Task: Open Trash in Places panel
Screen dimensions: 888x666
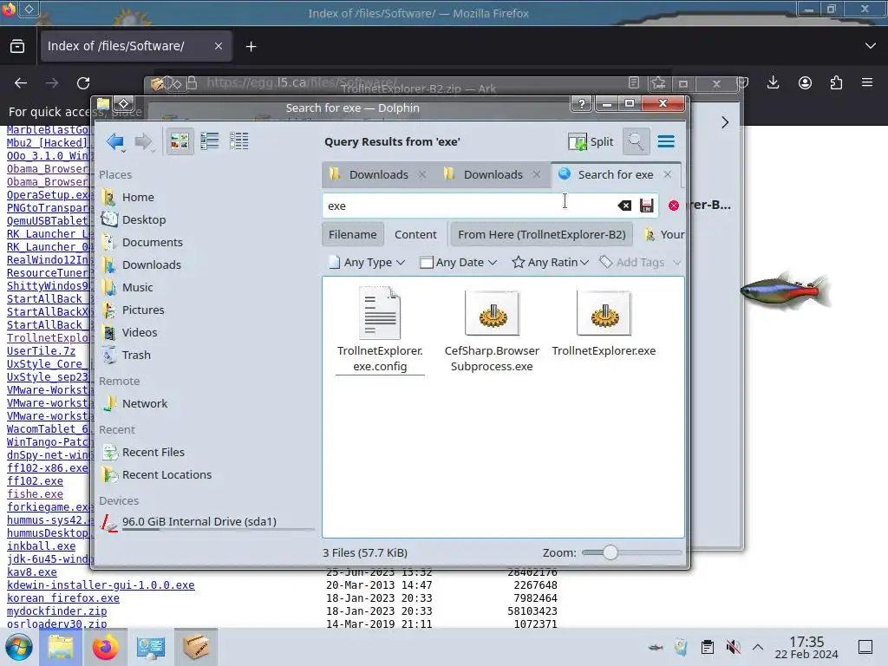Action: coord(136,355)
